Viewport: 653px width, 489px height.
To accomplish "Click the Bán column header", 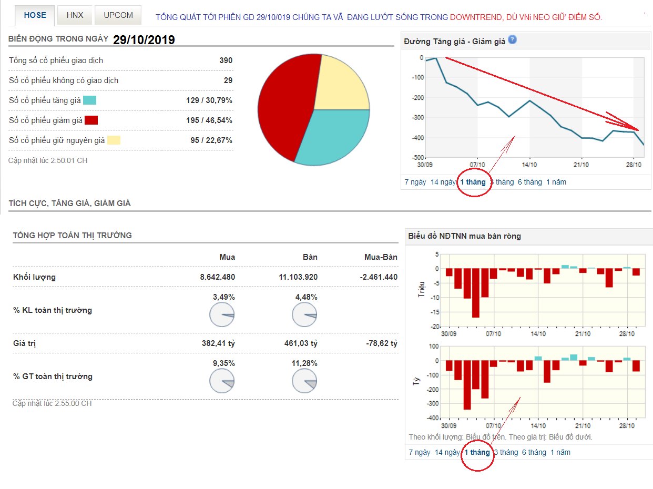I will pos(310,257).
